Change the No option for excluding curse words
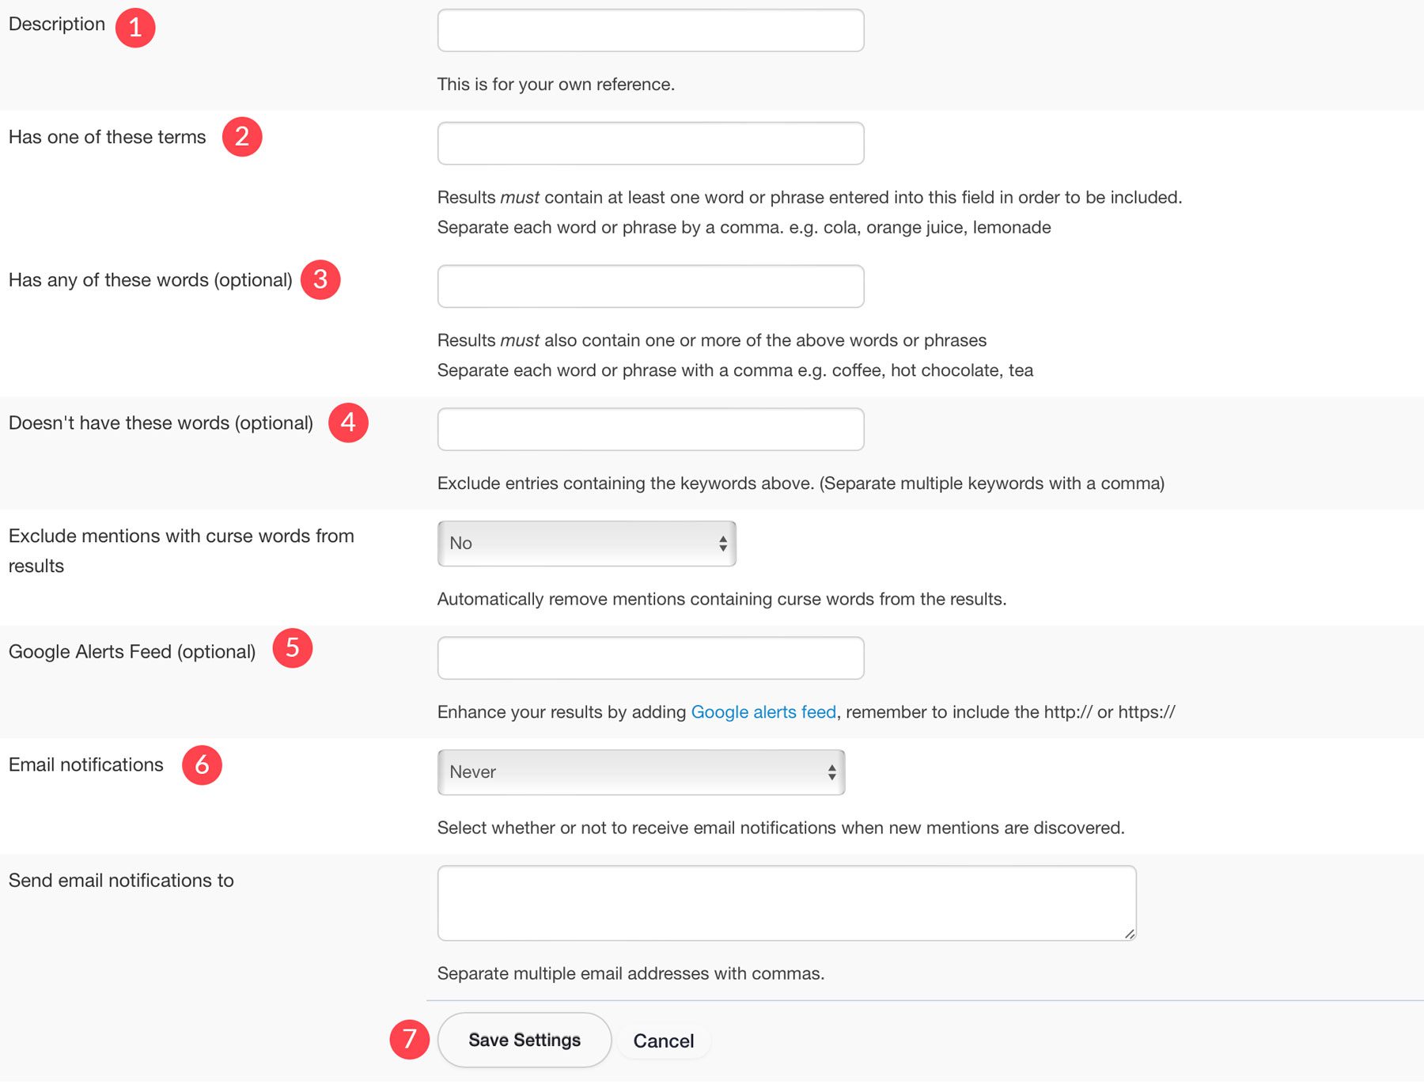 (x=585, y=543)
